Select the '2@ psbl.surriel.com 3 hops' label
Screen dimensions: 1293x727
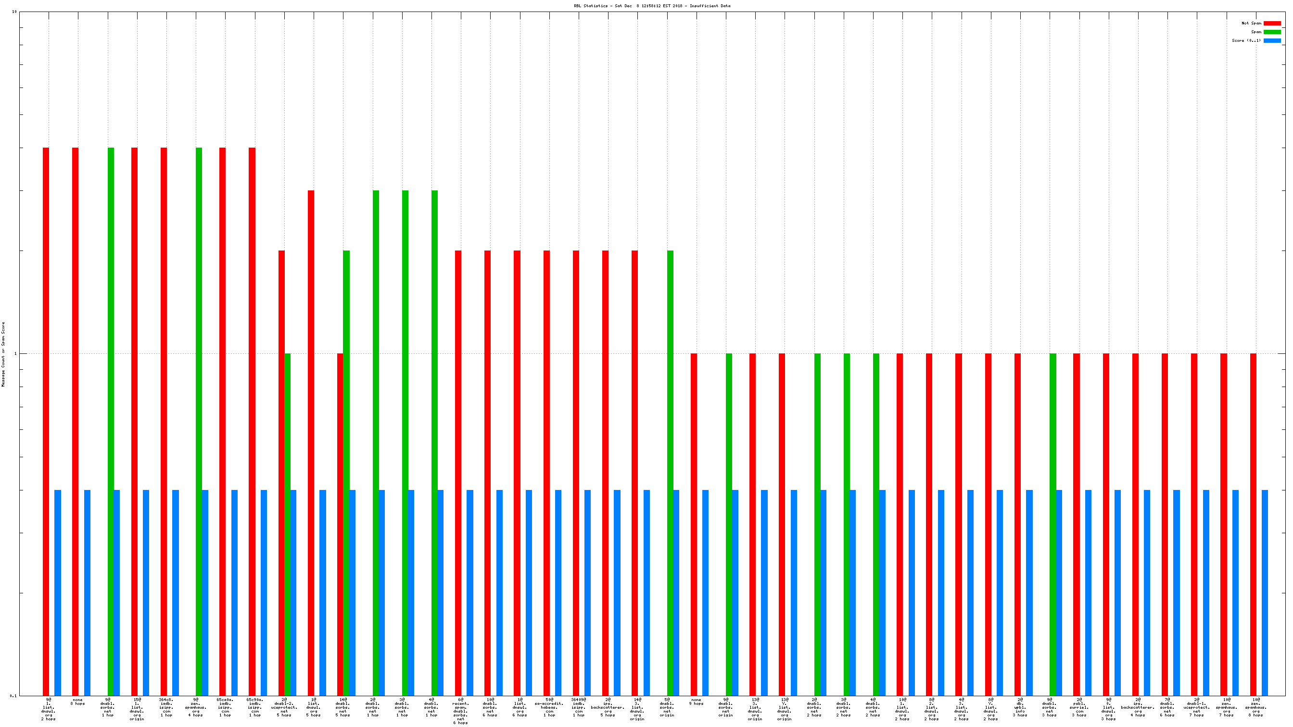click(x=1079, y=707)
